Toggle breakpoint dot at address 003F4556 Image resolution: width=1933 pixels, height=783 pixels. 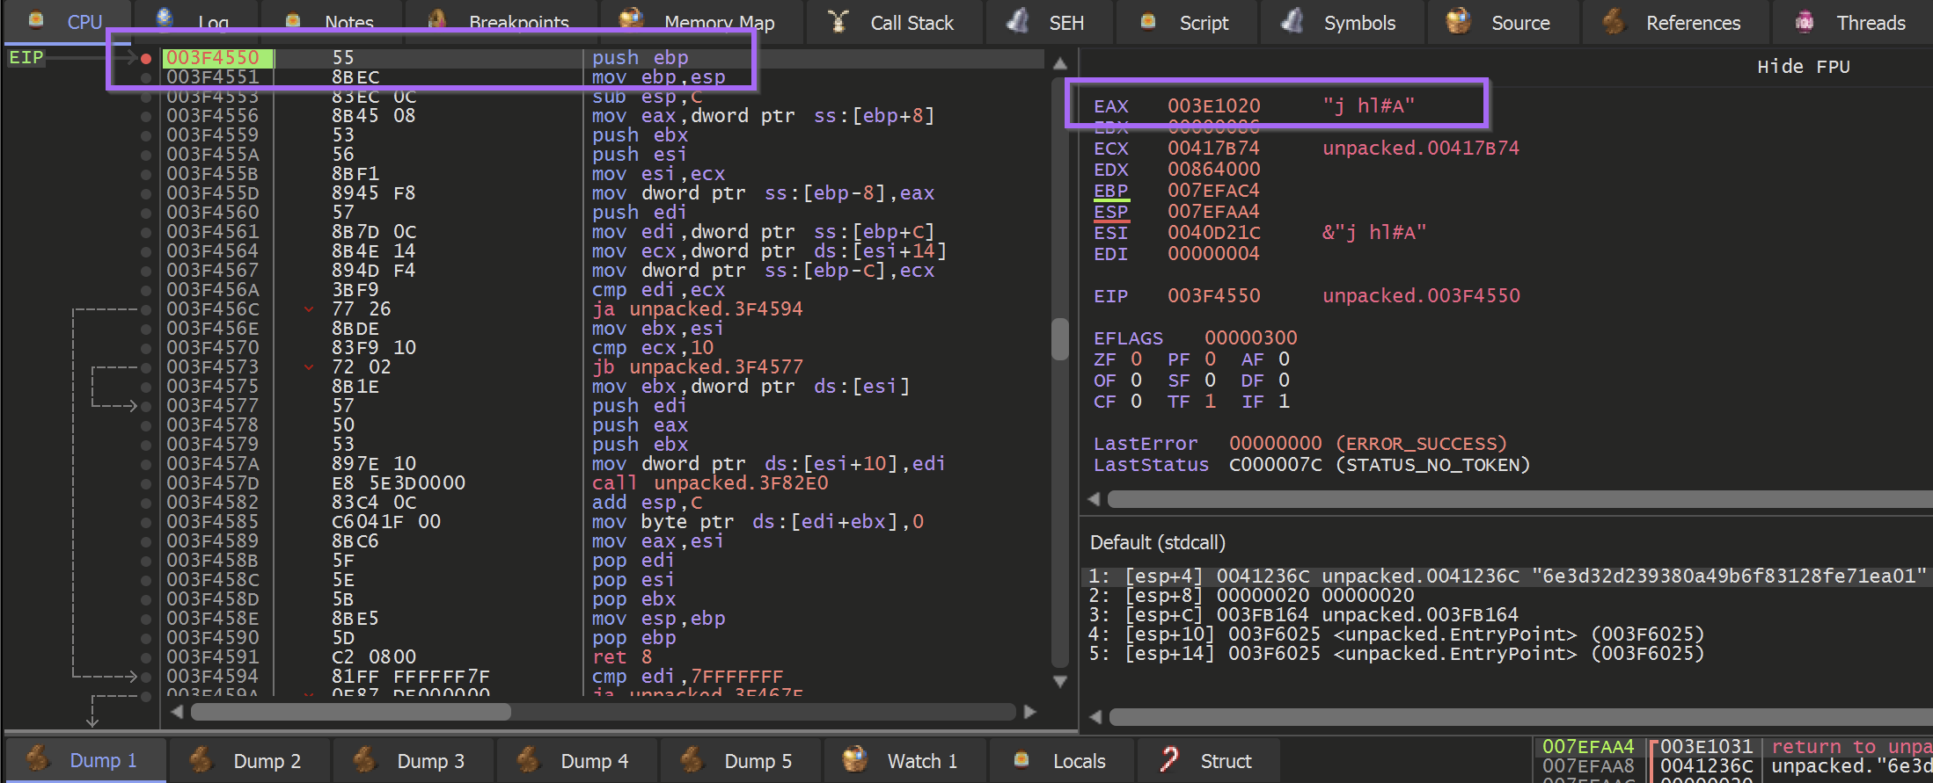(x=146, y=116)
